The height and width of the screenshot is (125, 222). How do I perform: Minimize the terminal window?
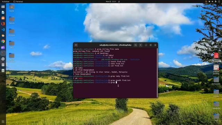tap(146, 45)
